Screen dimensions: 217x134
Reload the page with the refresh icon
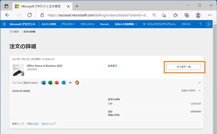click(x=30, y=15)
